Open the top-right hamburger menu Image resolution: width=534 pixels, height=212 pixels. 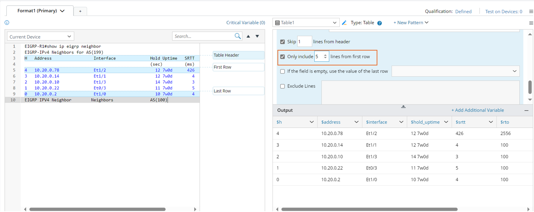[531, 12]
